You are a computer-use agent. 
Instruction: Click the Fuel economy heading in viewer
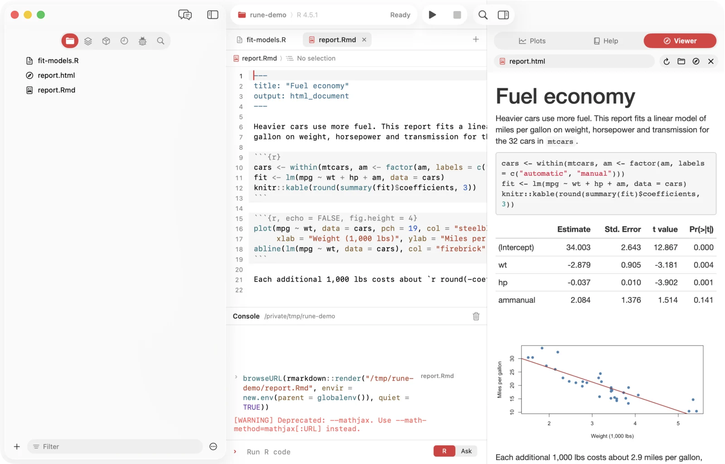coord(565,96)
